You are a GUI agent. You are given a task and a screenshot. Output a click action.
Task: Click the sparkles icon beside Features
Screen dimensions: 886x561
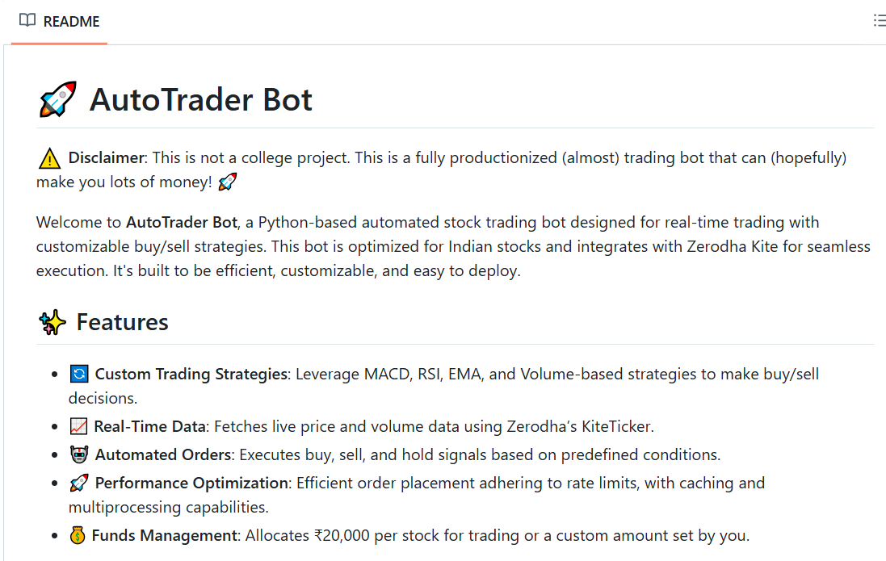click(x=52, y=320)
